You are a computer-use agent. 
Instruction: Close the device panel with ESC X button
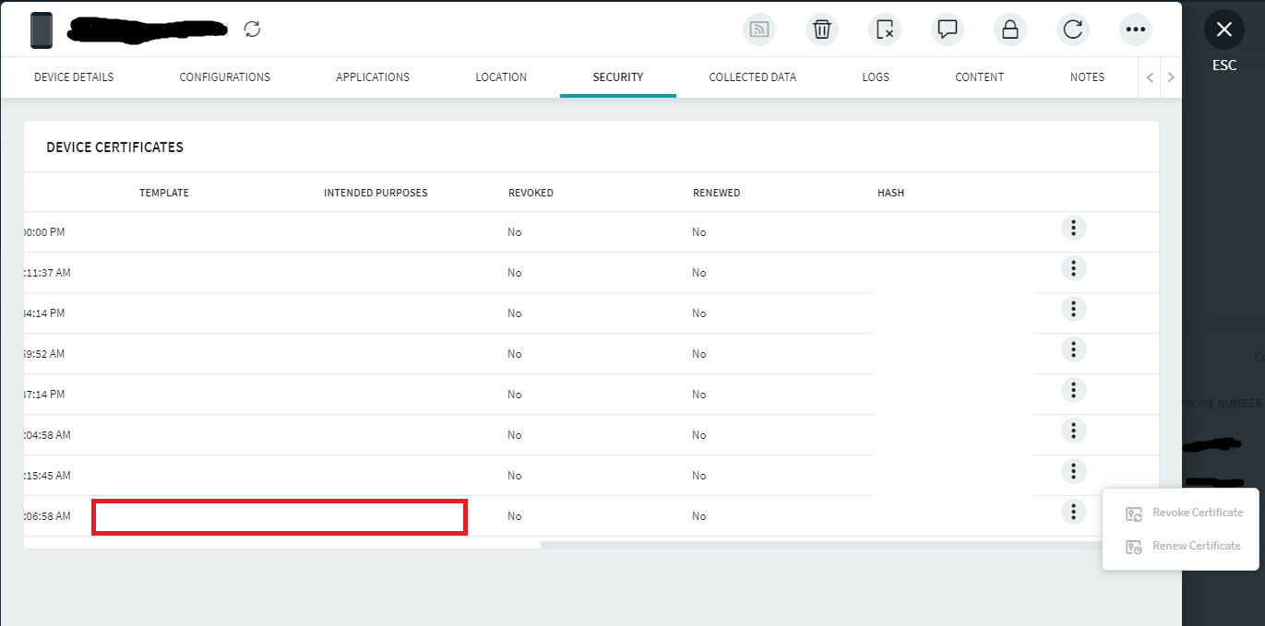tap(1224, 30)
